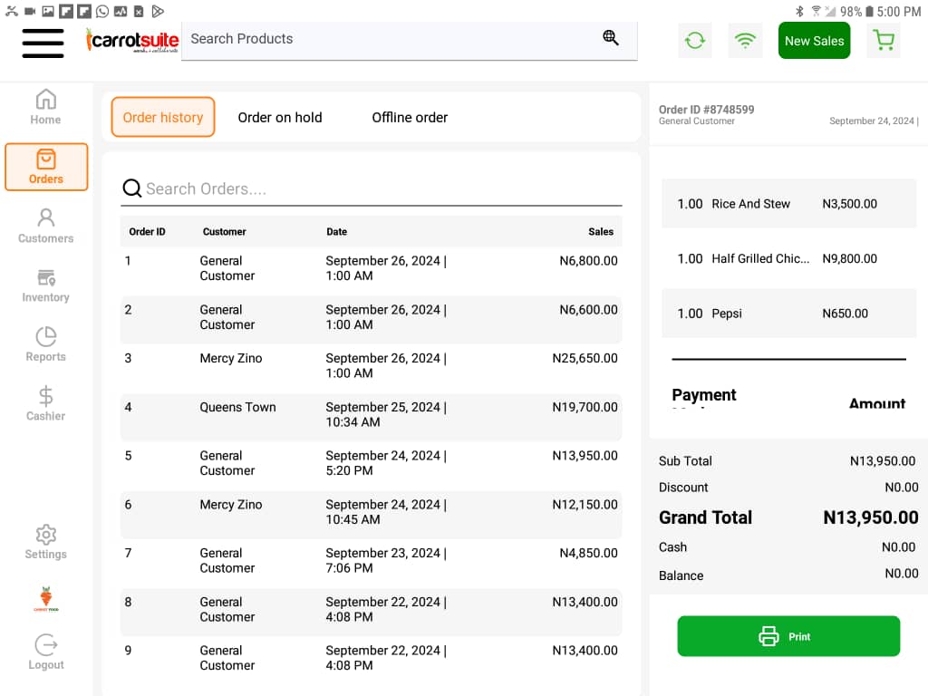The width and height of the screenshot is (928, 696).
Task: Open the Customers section
Action: (x=45, y=226)
